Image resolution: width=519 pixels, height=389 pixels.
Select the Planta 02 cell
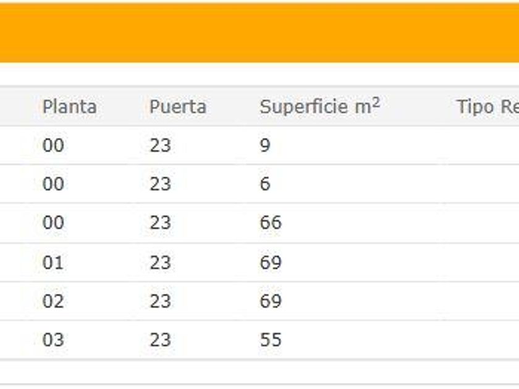(53, 301)
